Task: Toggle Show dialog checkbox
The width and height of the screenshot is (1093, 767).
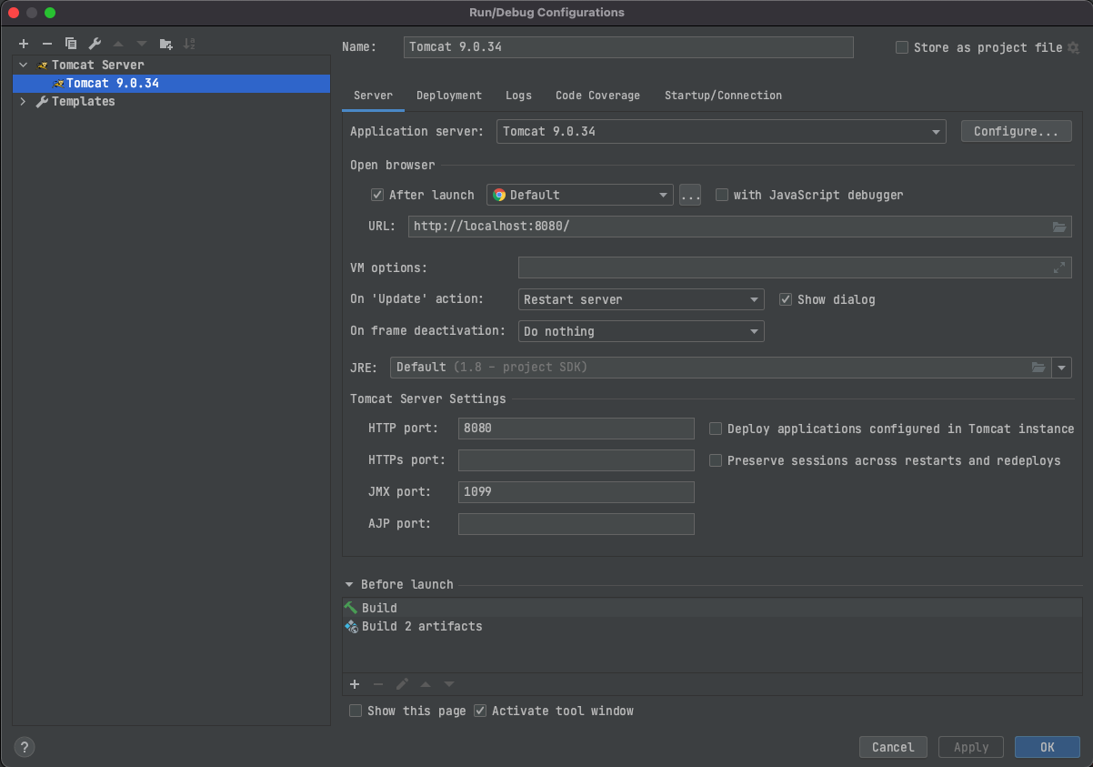Action: point(786,299)
